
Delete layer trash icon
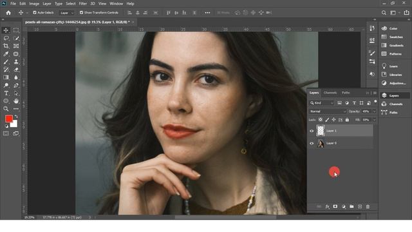(x=368, y=207)
